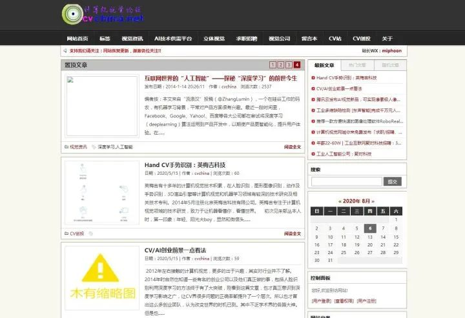Open CV/AI创业前景一点看法 article title
Image resolution: width=465 pixels, height=318 pixels.
pos(175,250)
